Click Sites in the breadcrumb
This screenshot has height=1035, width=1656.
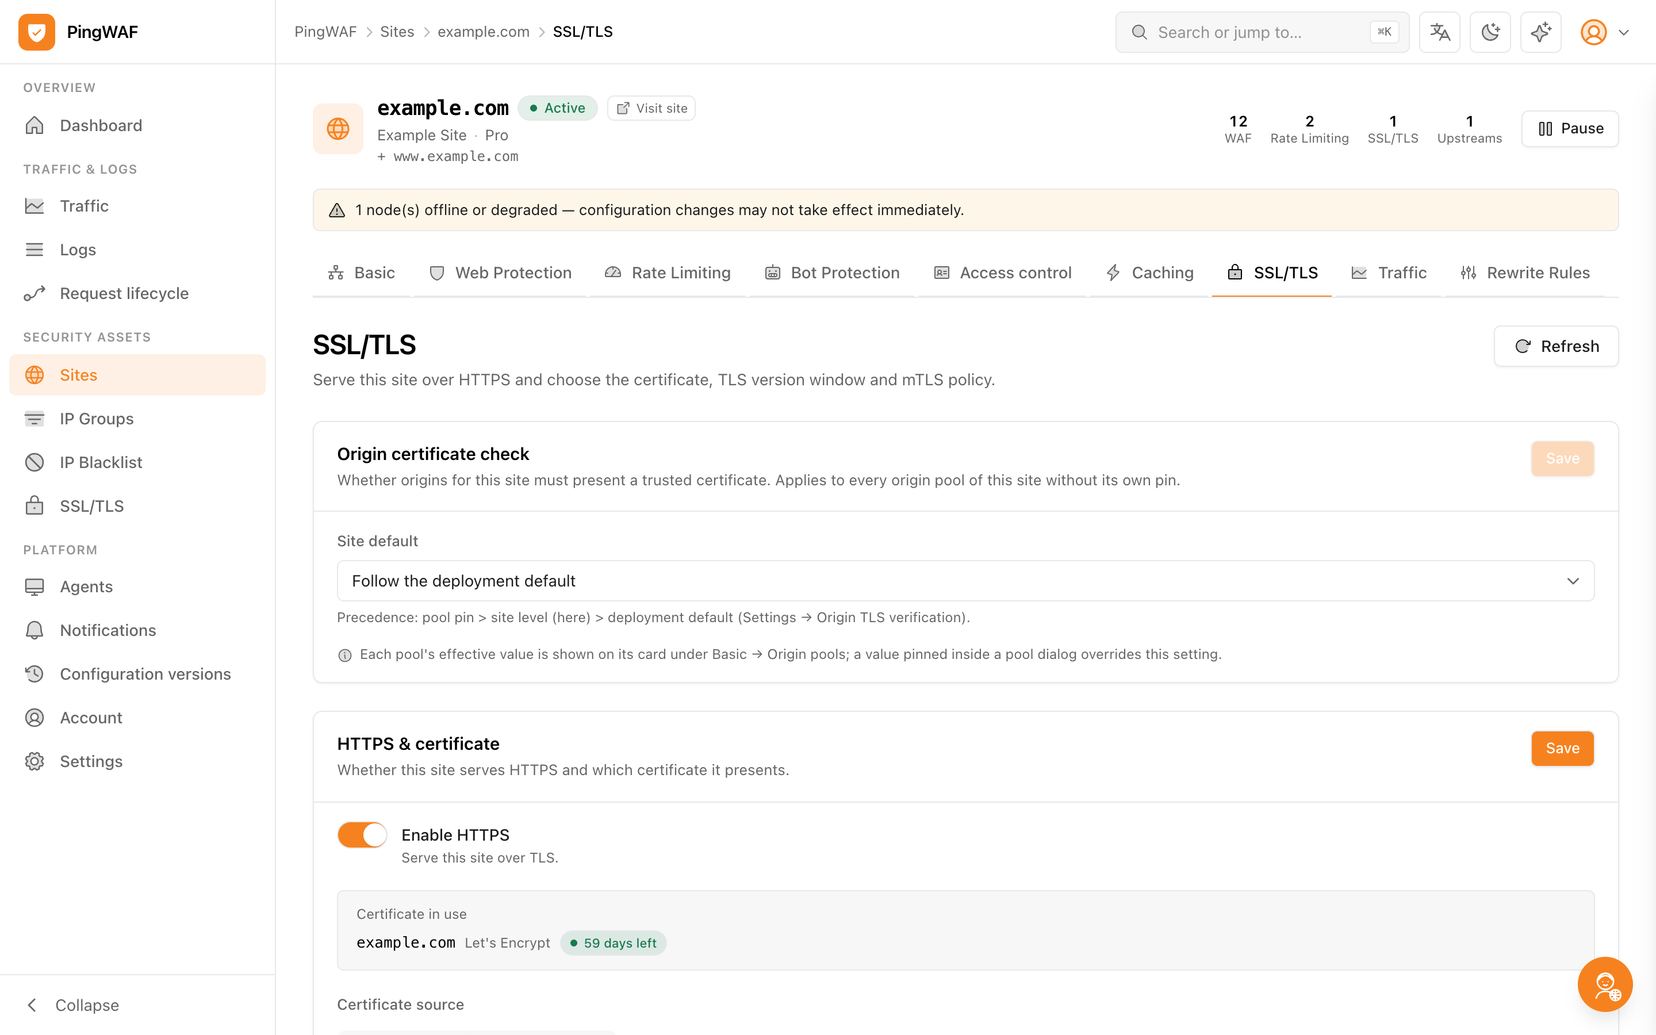tap(397, 32)
